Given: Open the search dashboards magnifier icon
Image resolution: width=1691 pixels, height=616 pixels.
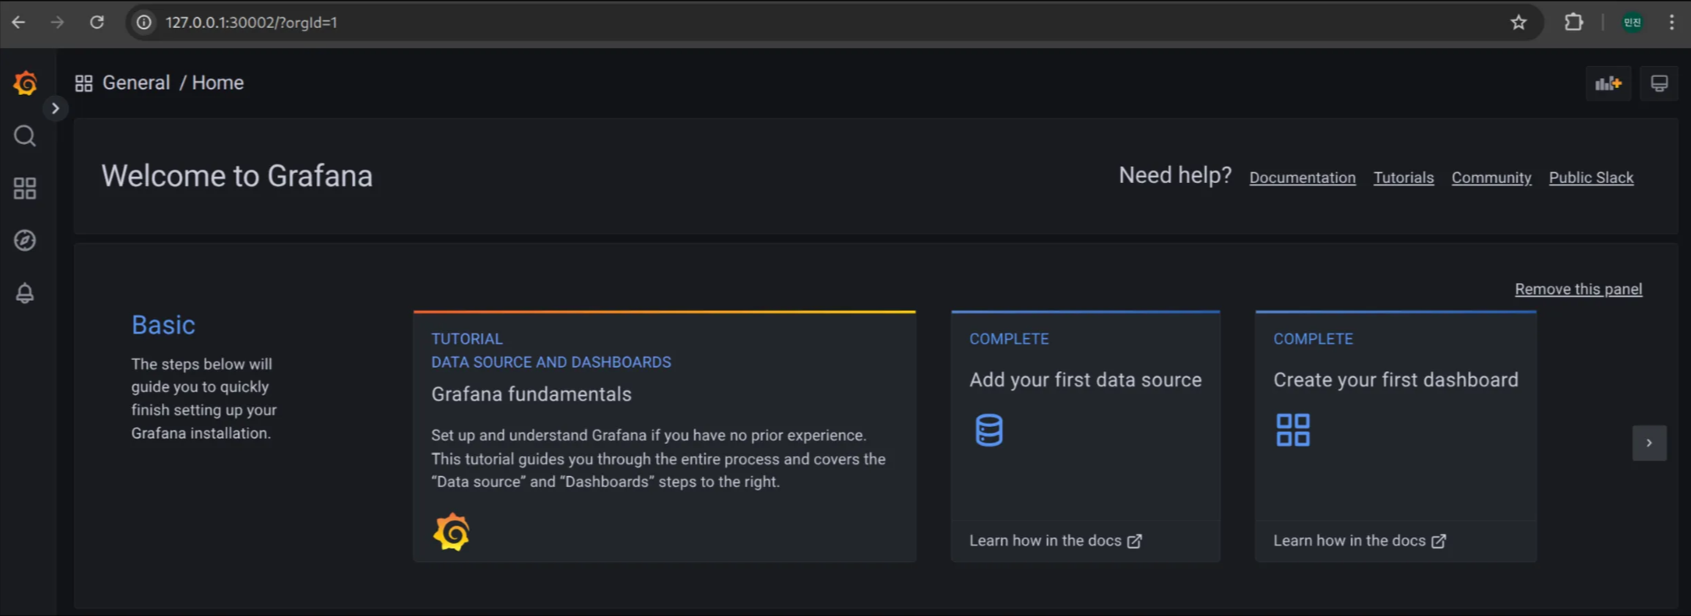Looking at the screenshot, I should point(25,136).
